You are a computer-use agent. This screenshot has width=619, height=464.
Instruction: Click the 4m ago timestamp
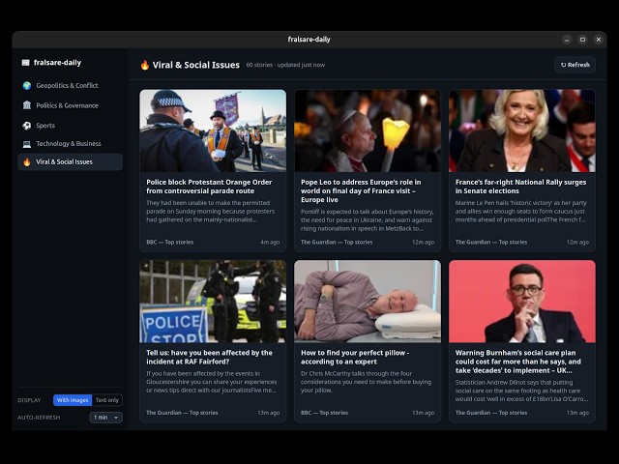tap(270, 243)
